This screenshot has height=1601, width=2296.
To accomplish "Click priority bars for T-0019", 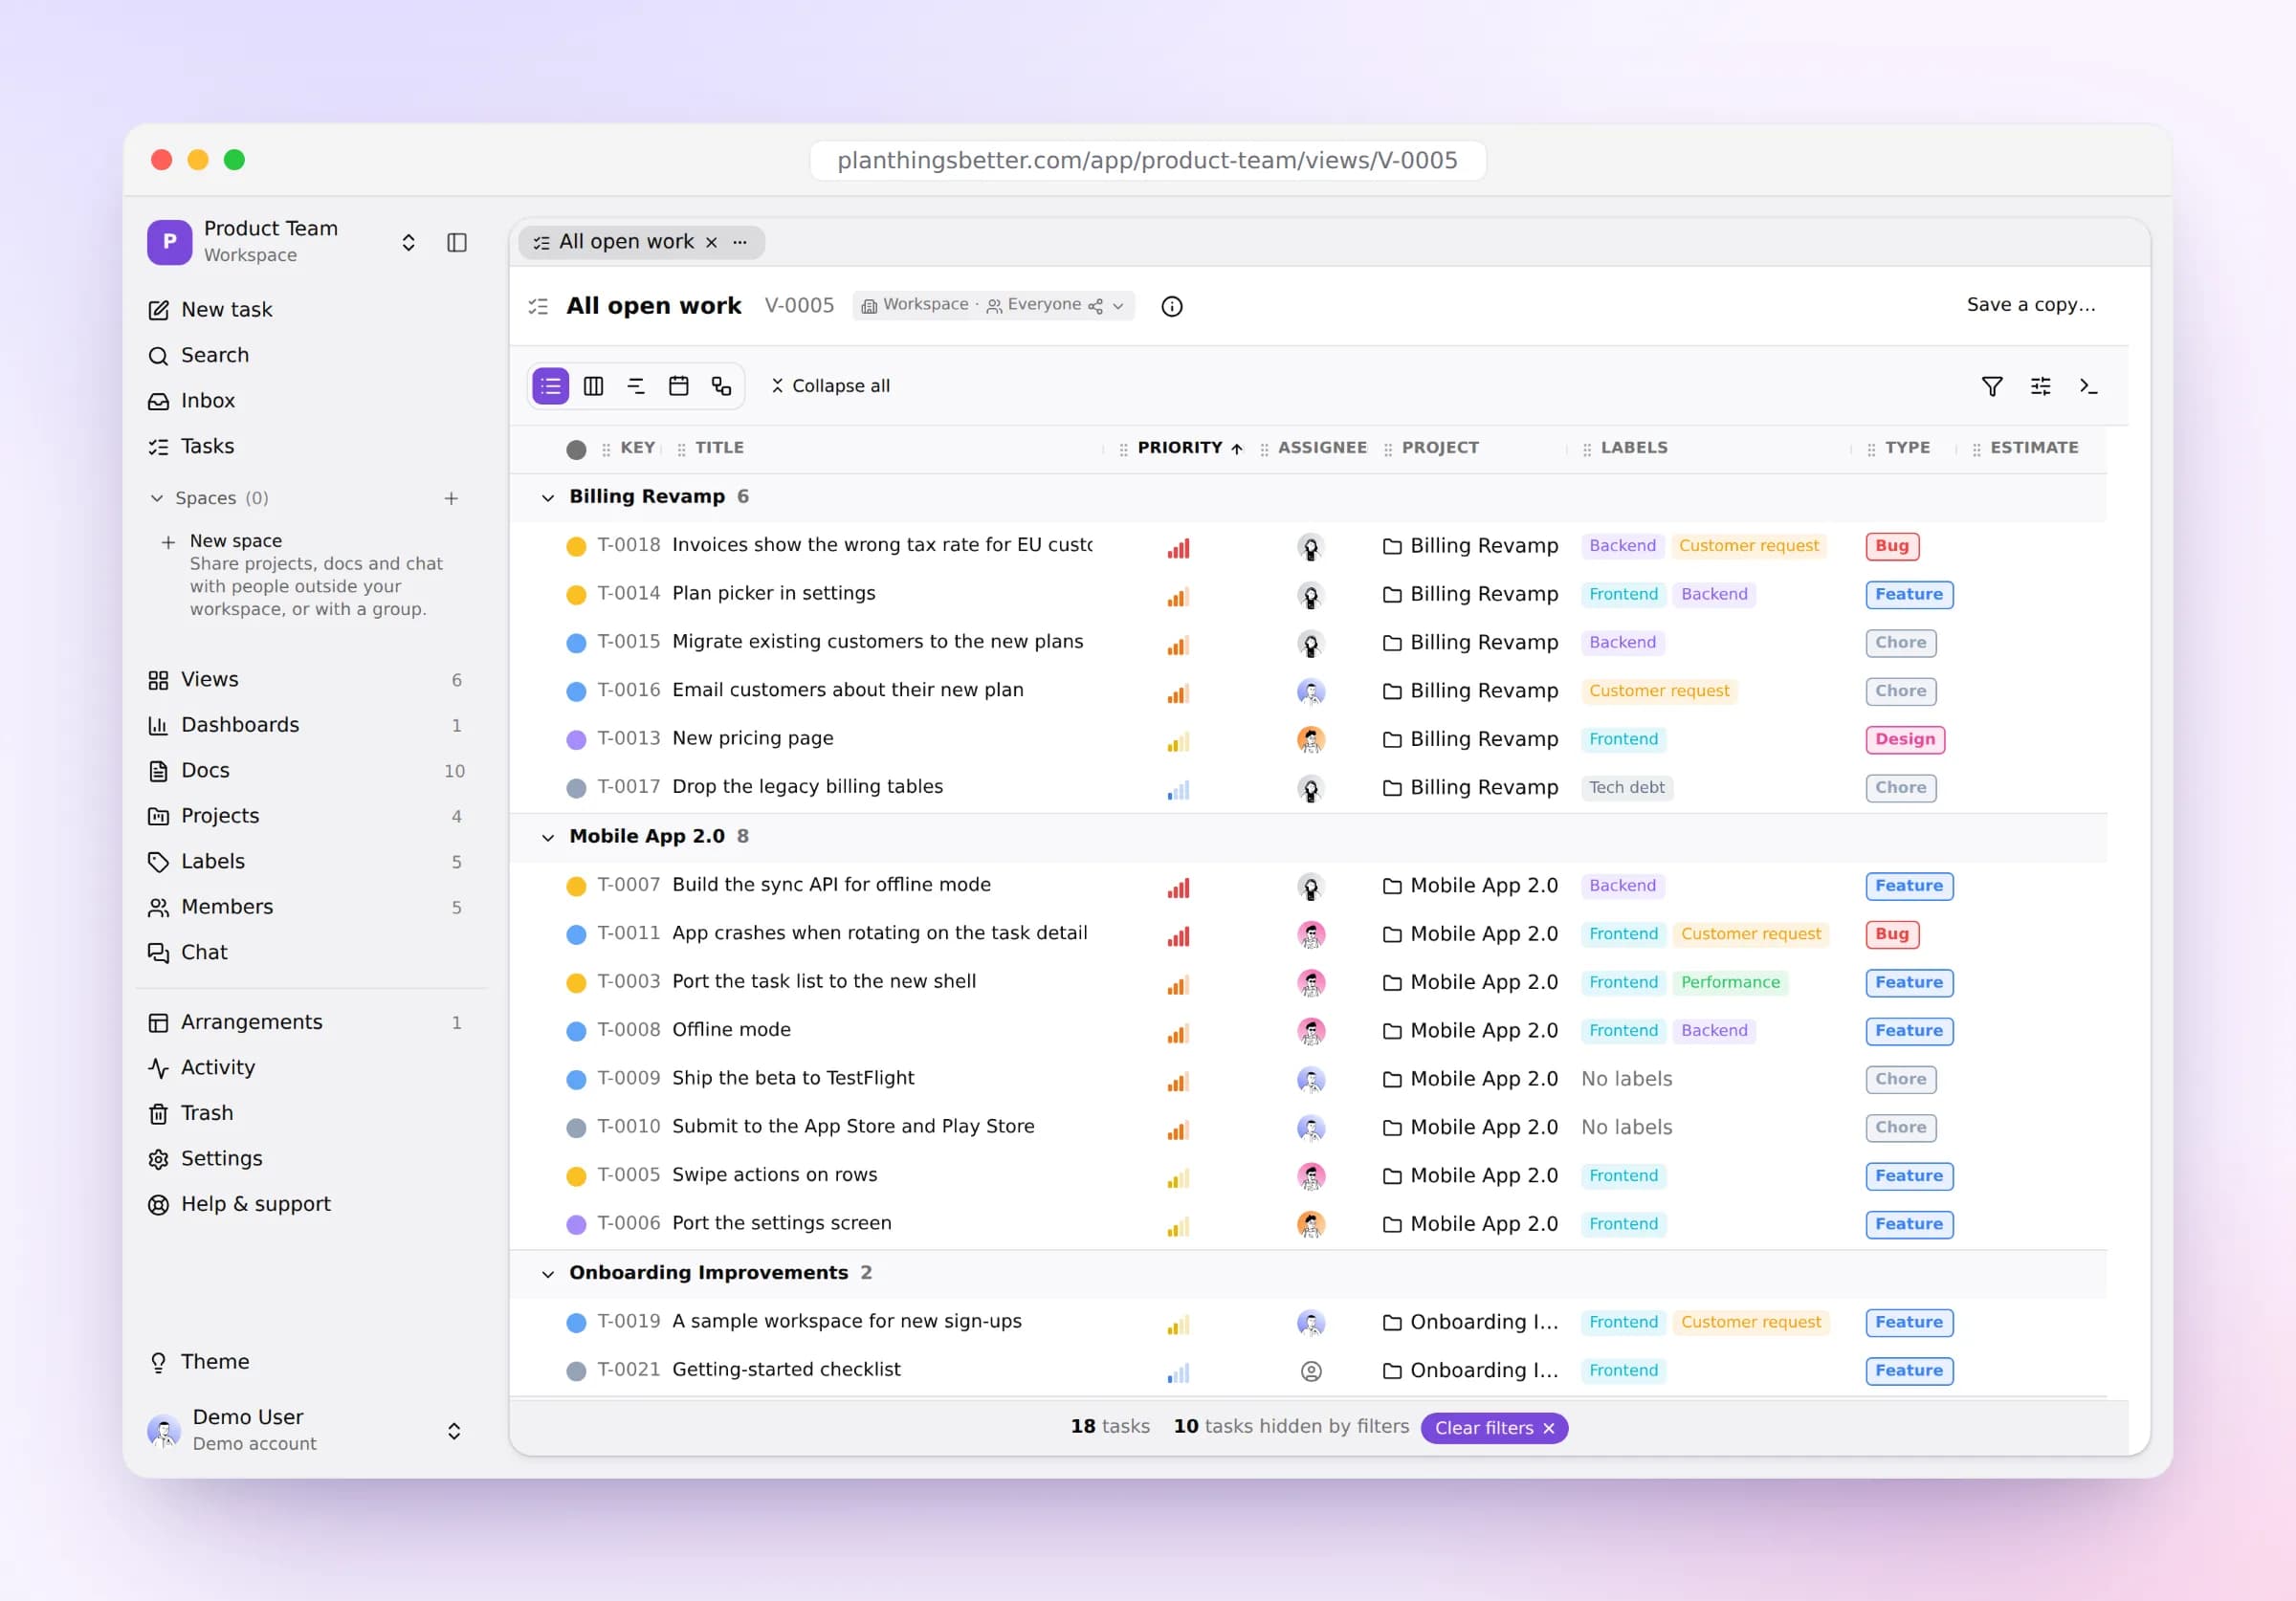I will point(1178,1324).
